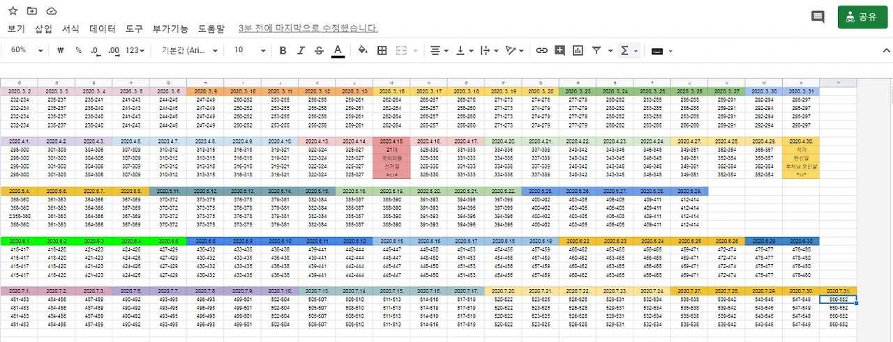Select the pink cell 2020. 3. 2

pyautogui.click(x=19, y=91)
